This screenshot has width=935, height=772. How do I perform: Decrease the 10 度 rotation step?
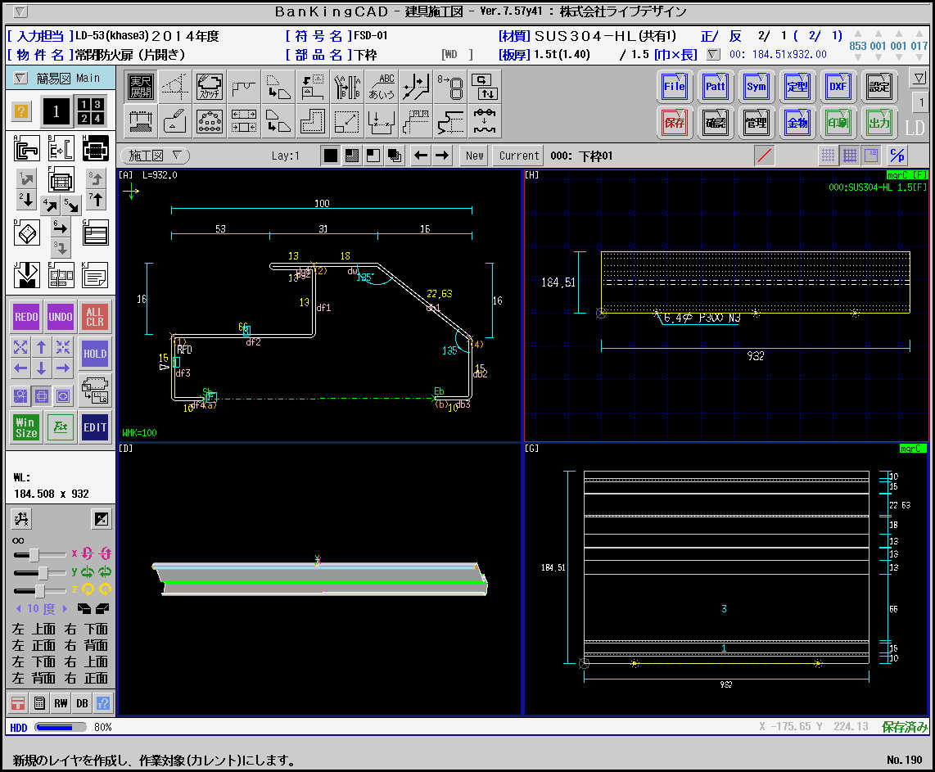click(x=19, y=608)
